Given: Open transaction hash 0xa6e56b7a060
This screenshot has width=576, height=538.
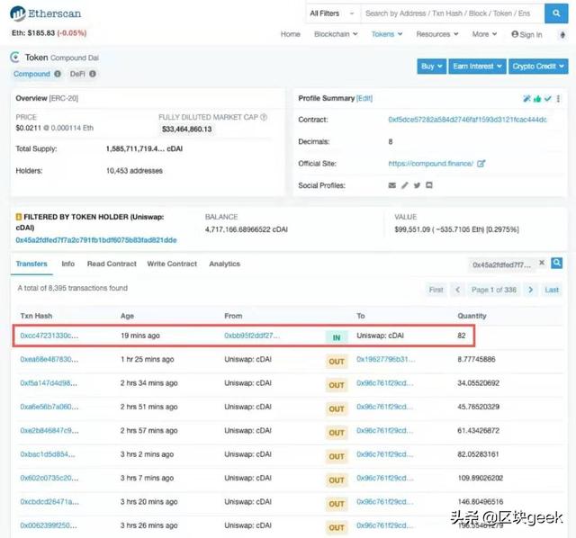Looking at the screenshot, I should (x=49, y=407).
